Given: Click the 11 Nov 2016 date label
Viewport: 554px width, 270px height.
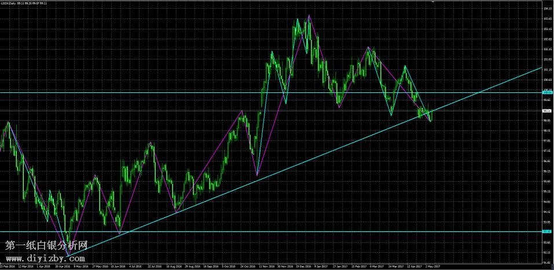Looking at the screenshot, I should [x=266, y=267].
